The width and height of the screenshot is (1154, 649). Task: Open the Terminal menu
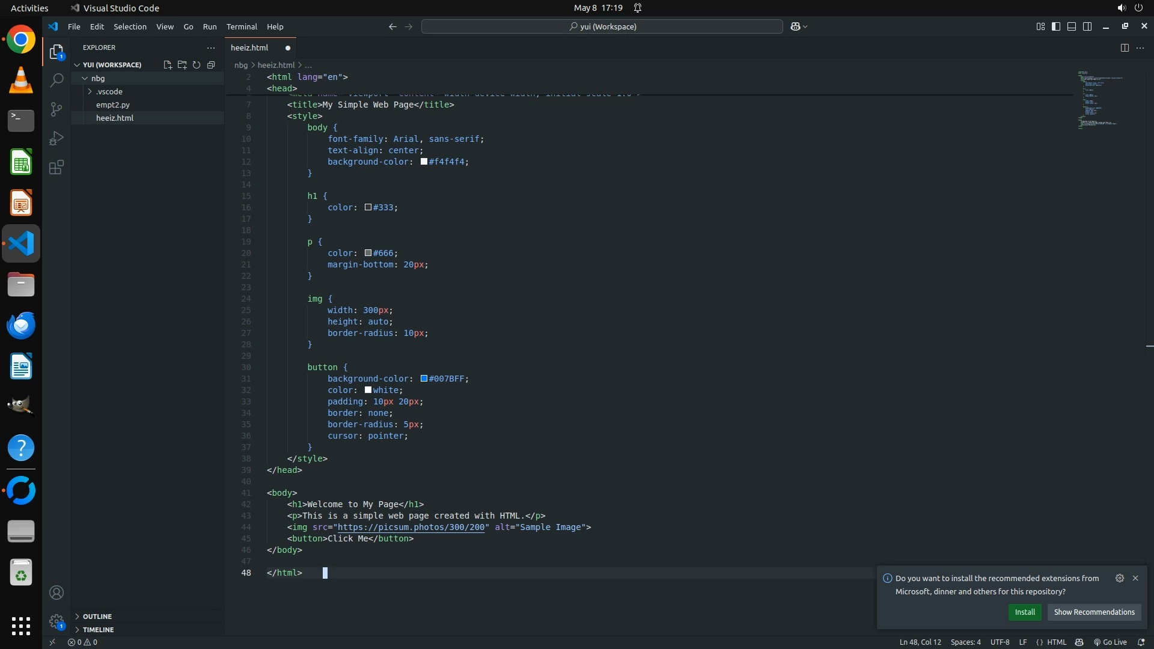pyautogui.click(x=242, y=26)
